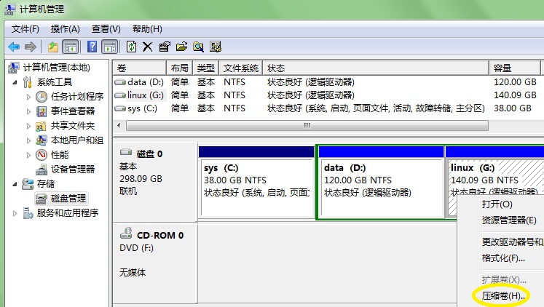
Task: Open the blue Help question mark icon
Action: point(92,47)
